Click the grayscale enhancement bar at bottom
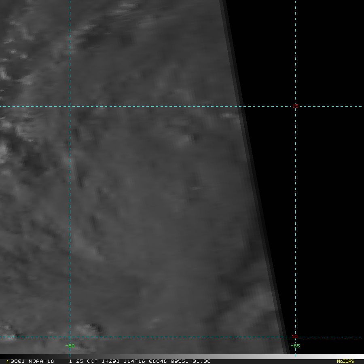This screenshot has height=364, width=364. (x=182, y=357)
